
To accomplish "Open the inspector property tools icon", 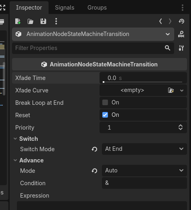I will [181, 48].
